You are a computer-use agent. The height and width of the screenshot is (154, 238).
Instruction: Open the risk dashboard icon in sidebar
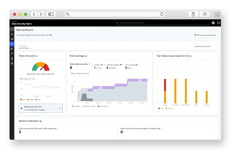click(x=12, y=44)
